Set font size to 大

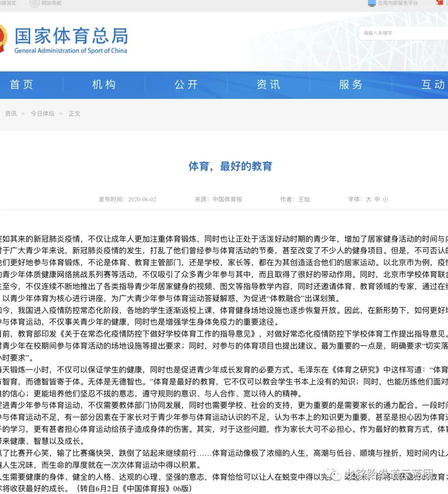click(x=368, y=199)
